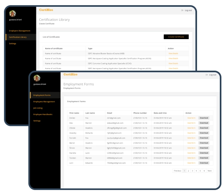The image size is (223, 194).
Task: Click the profile avatar in Certification Library sidebar
Action: [x=12, y=14]
